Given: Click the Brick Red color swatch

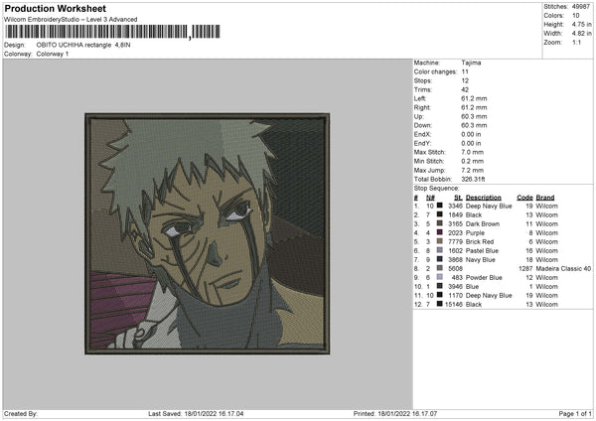Looking at the screenshot, I should click(439, 241).
